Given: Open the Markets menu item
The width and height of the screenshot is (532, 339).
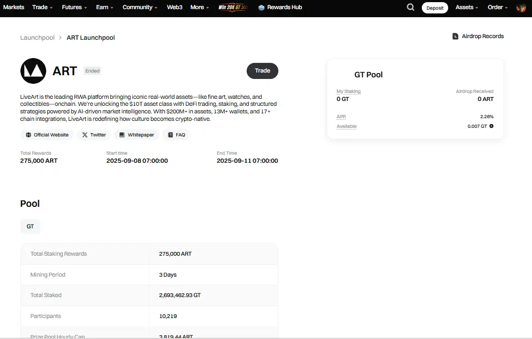Looking at the screenshot, I should coord(13,7).
